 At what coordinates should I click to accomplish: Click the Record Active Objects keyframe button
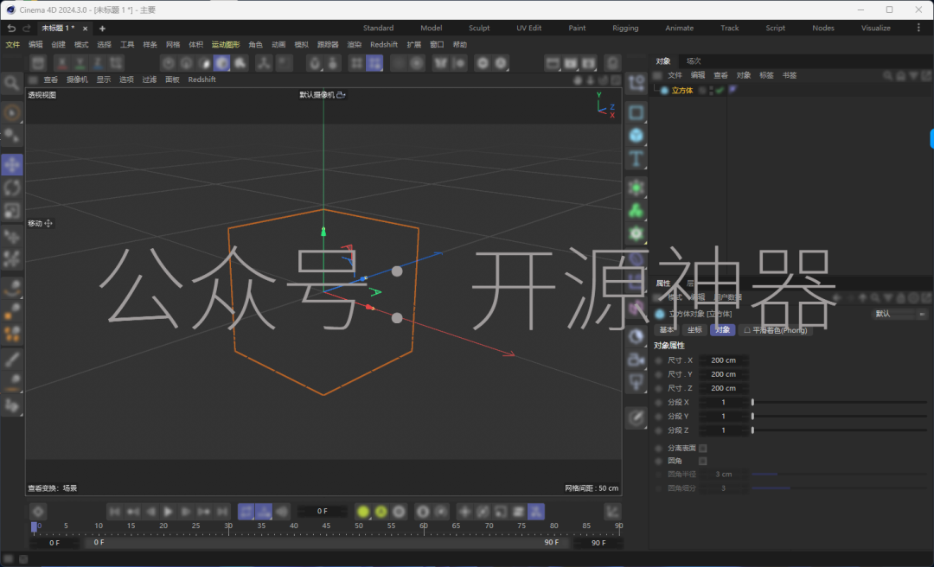click(x=362, y=512)
